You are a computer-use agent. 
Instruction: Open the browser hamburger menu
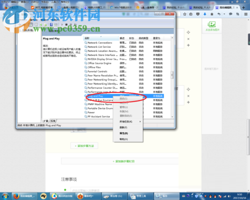pos(246,14)
